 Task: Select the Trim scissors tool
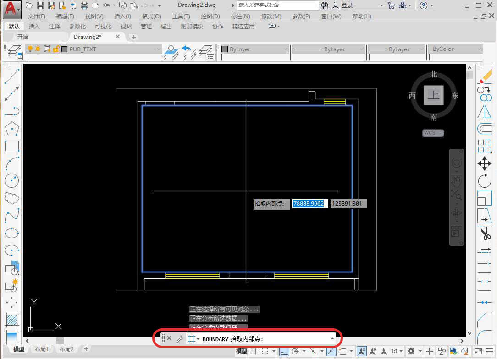(485, 234)
